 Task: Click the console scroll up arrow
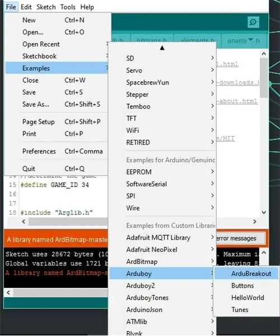(264, 253)
